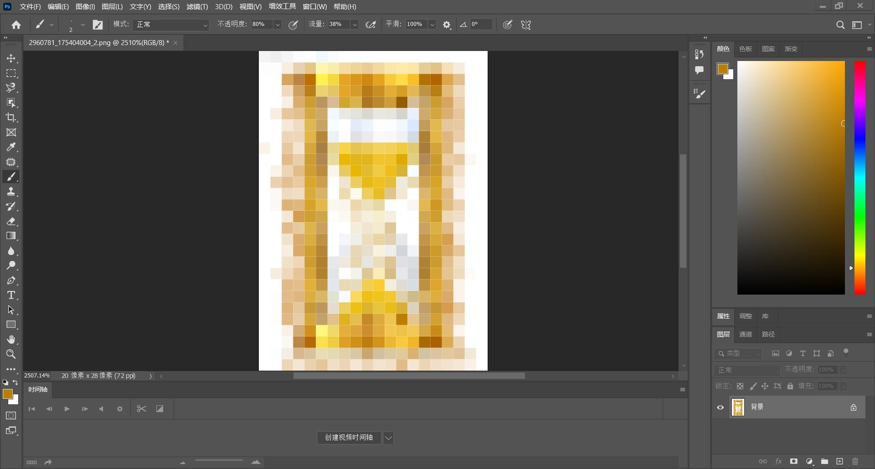Screen dimensions: 875x469
Task: Toggle lock transparent pixels
Action: (740, 386)
